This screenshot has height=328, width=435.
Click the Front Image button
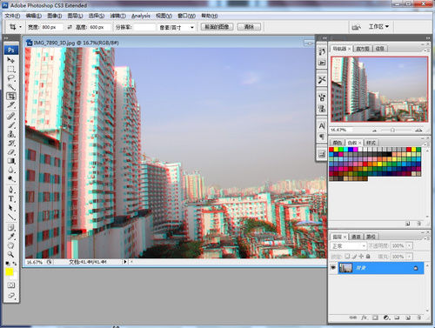click(x=217, y=27)
